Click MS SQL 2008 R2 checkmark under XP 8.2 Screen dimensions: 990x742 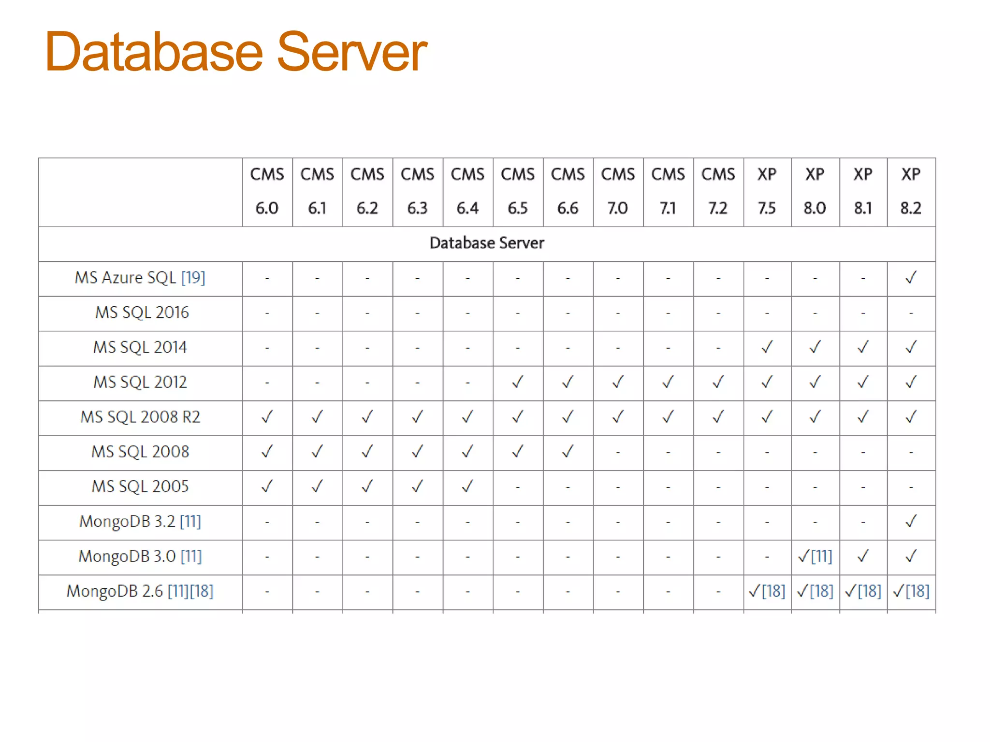(x=911, y=417)
